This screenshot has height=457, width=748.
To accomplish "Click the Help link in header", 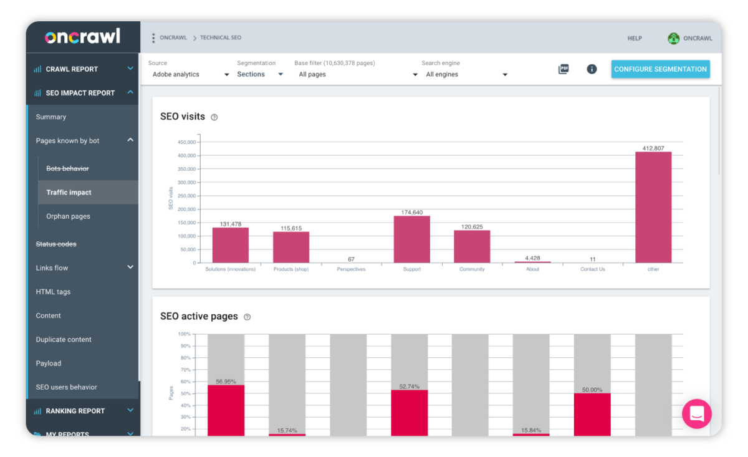I will click(x=635, y=39).
